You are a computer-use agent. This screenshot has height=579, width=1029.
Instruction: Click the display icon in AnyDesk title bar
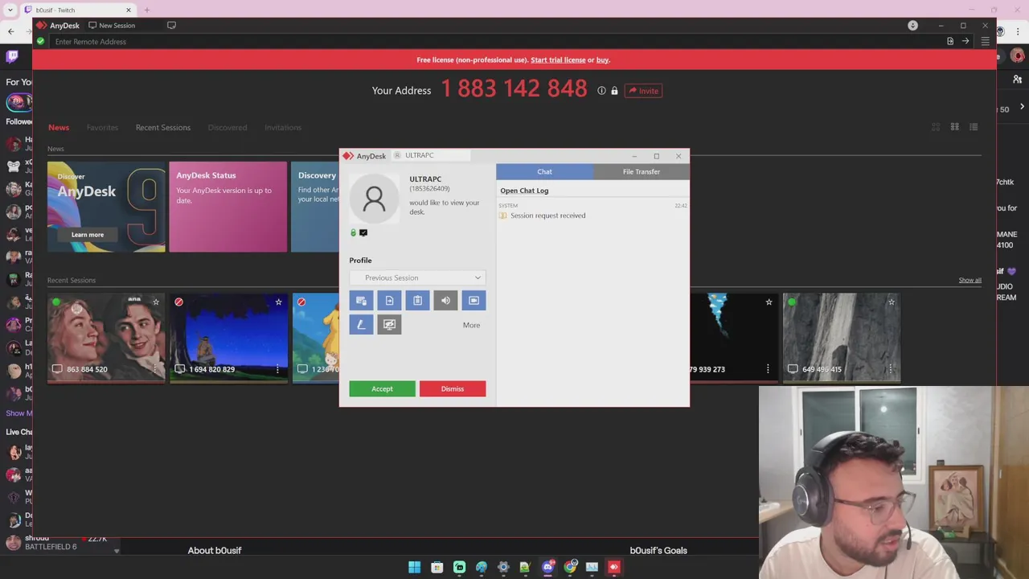[171, 25]
